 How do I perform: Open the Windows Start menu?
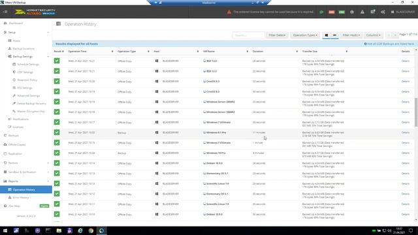coord(5,230)
